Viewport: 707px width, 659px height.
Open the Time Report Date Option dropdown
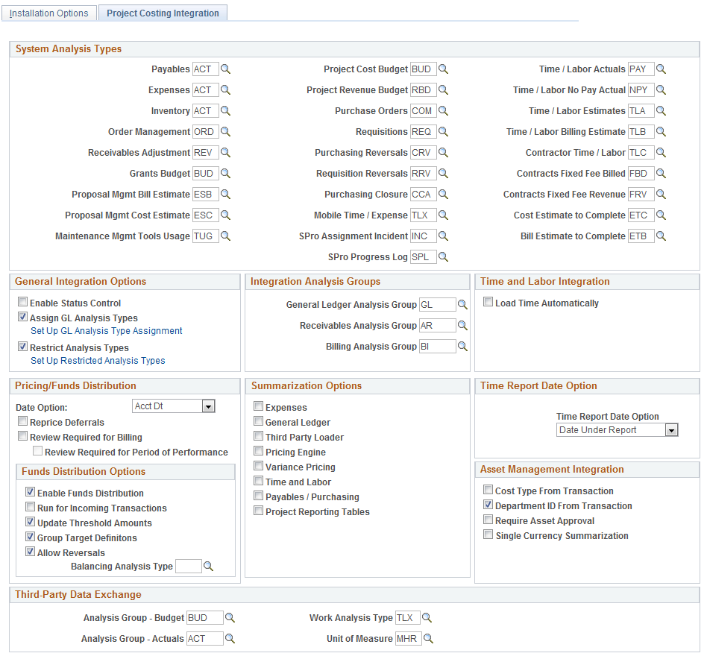pos(670,429)
